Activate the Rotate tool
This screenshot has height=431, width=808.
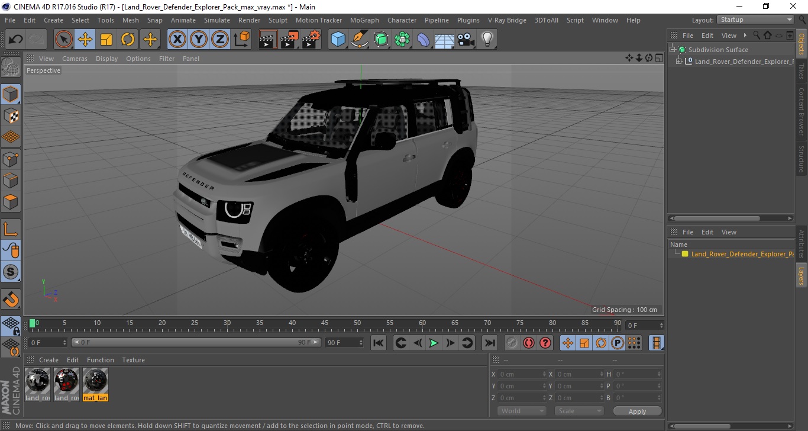pyautogui.click(x=128, y=40)
